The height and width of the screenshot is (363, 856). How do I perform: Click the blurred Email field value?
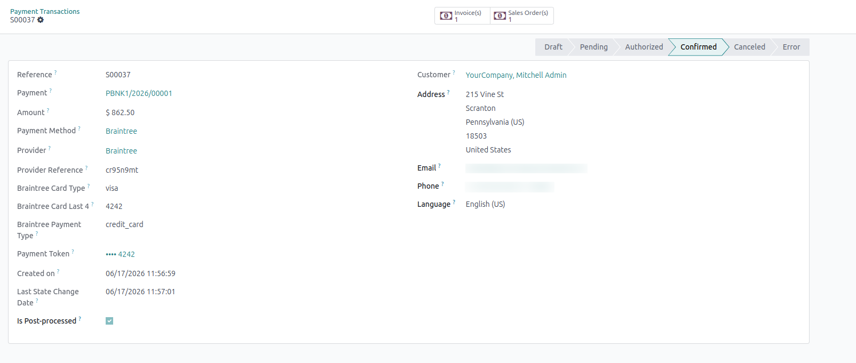click(526, 168)
